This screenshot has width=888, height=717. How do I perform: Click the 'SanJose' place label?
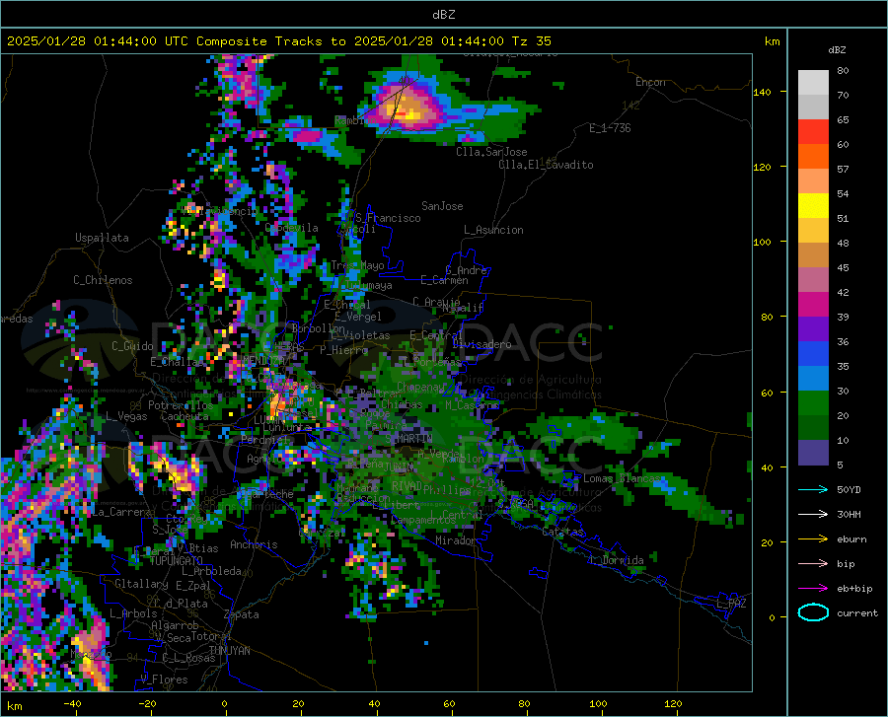tap(442, 206)
